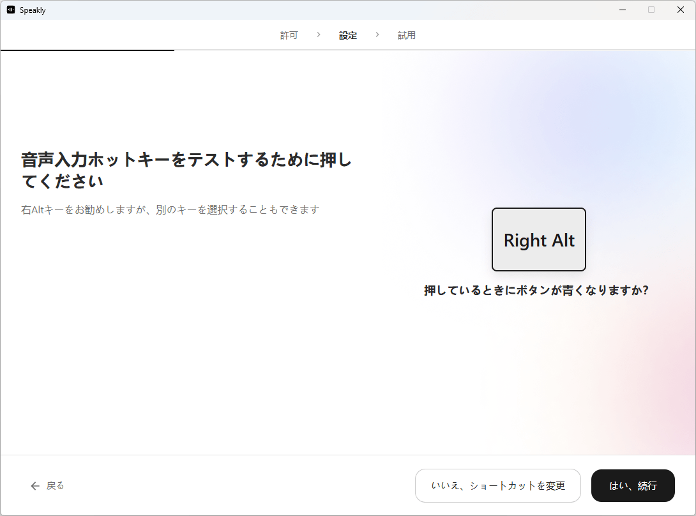Viewport: 696px width, 516px height.
Task: Close the Speakly window
Action: (681, 10)
